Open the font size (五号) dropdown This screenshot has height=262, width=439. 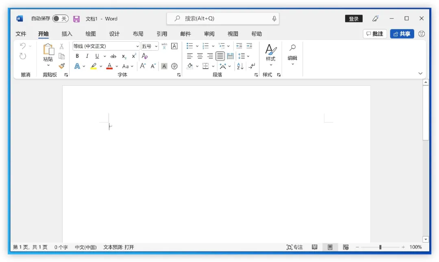156,46
